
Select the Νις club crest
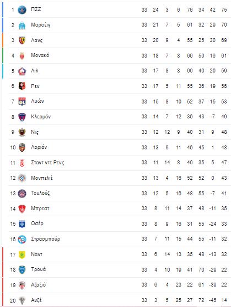[x=22, y=132]
